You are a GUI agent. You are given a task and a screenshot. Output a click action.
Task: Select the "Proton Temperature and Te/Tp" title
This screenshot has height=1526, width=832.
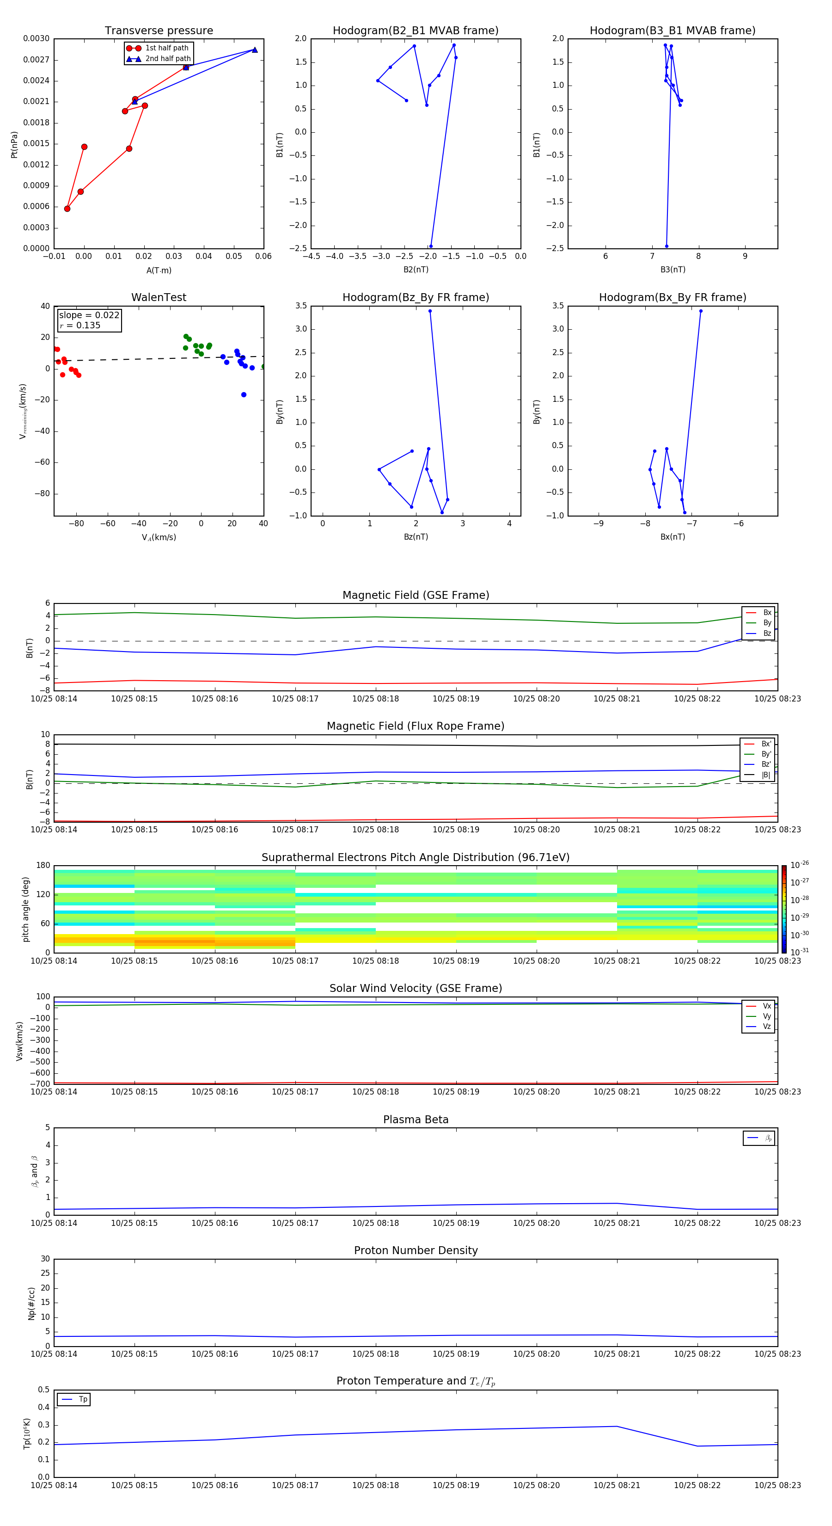pos(416,1381)
